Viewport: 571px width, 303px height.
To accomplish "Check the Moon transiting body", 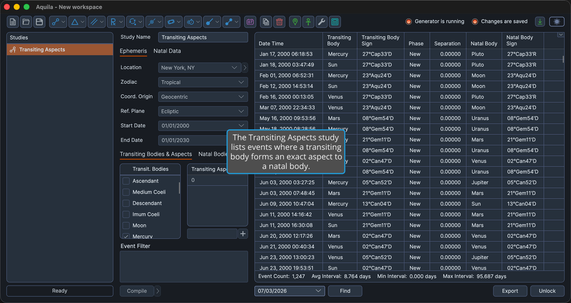I will click(126, 226).
